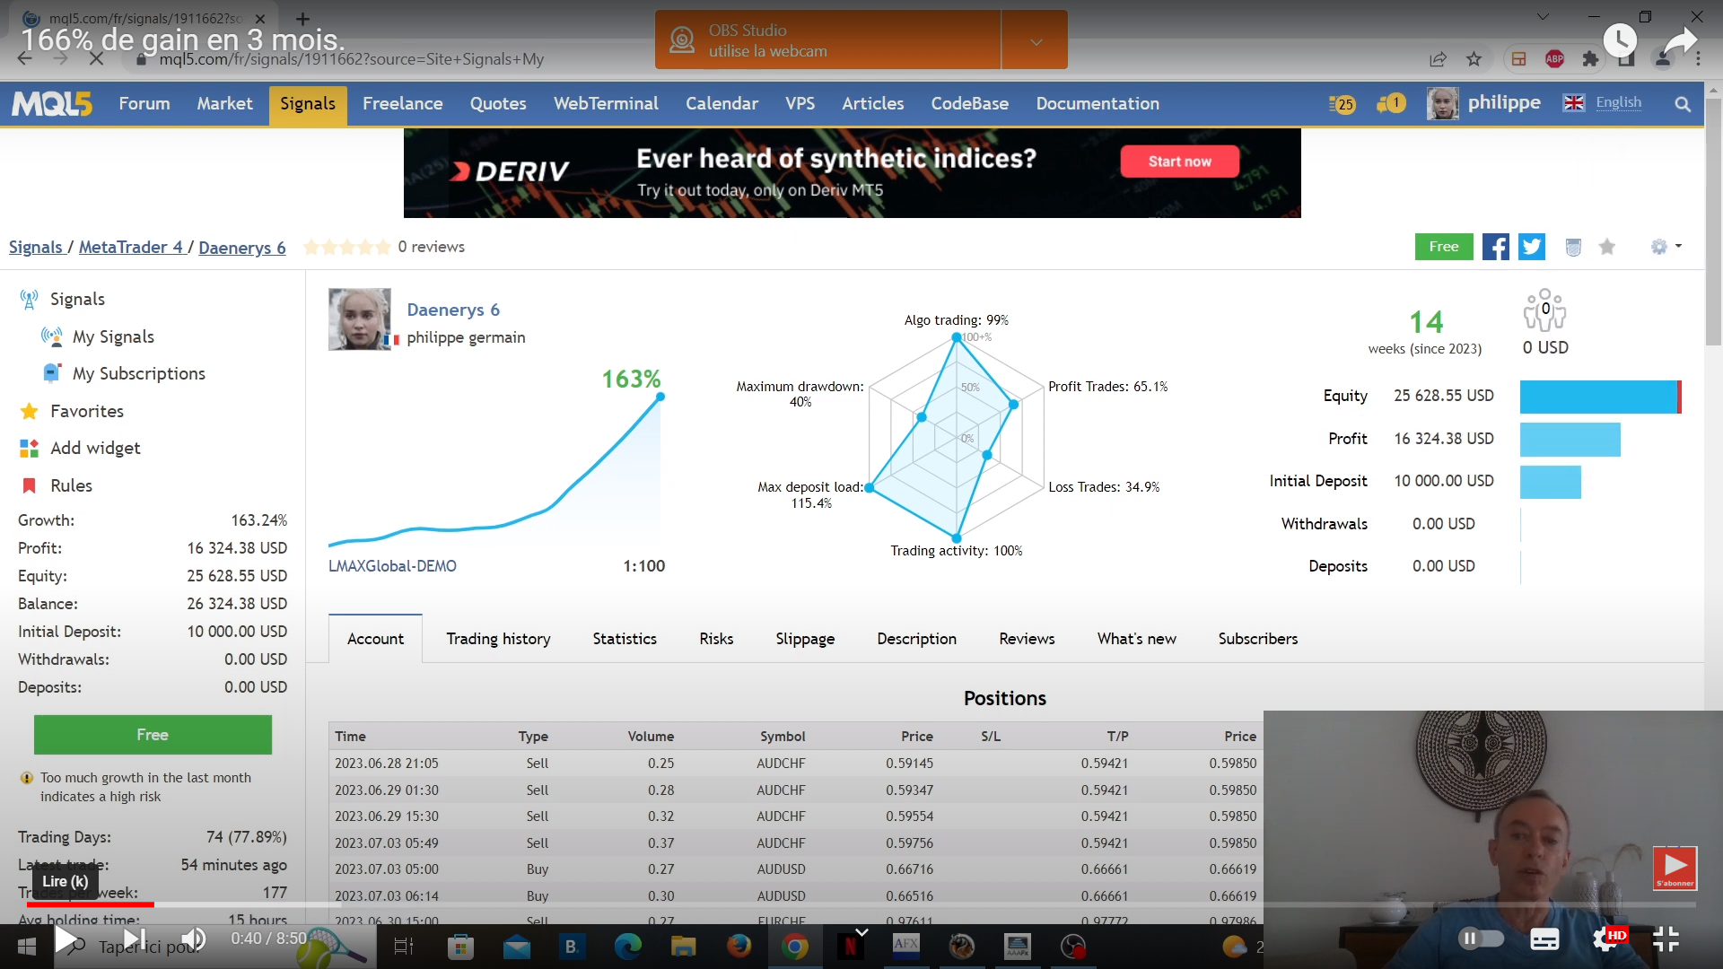Switch to the Statistics tab
The height and width of the screenshot is (969, 1723).
[625, 639]
